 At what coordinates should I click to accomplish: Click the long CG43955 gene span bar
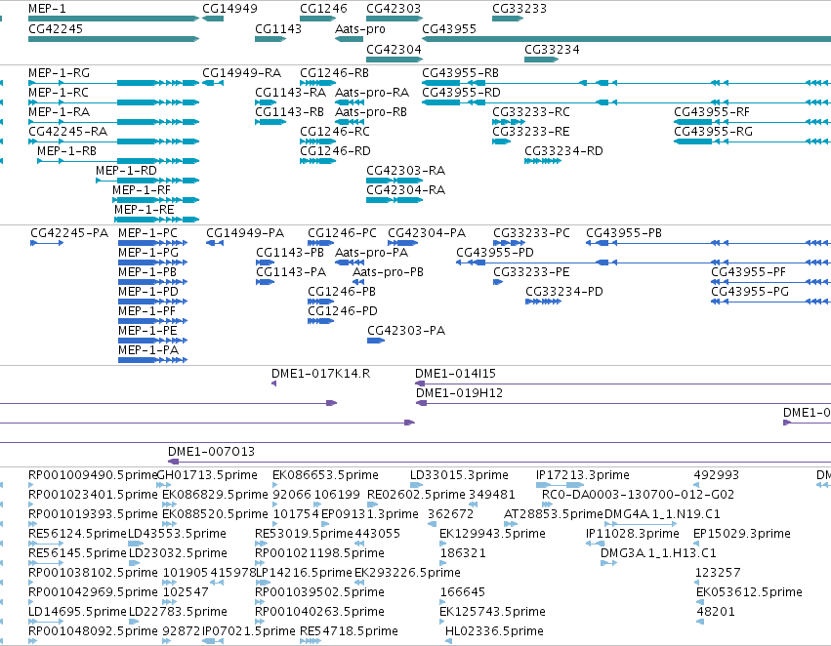(627, 39)
